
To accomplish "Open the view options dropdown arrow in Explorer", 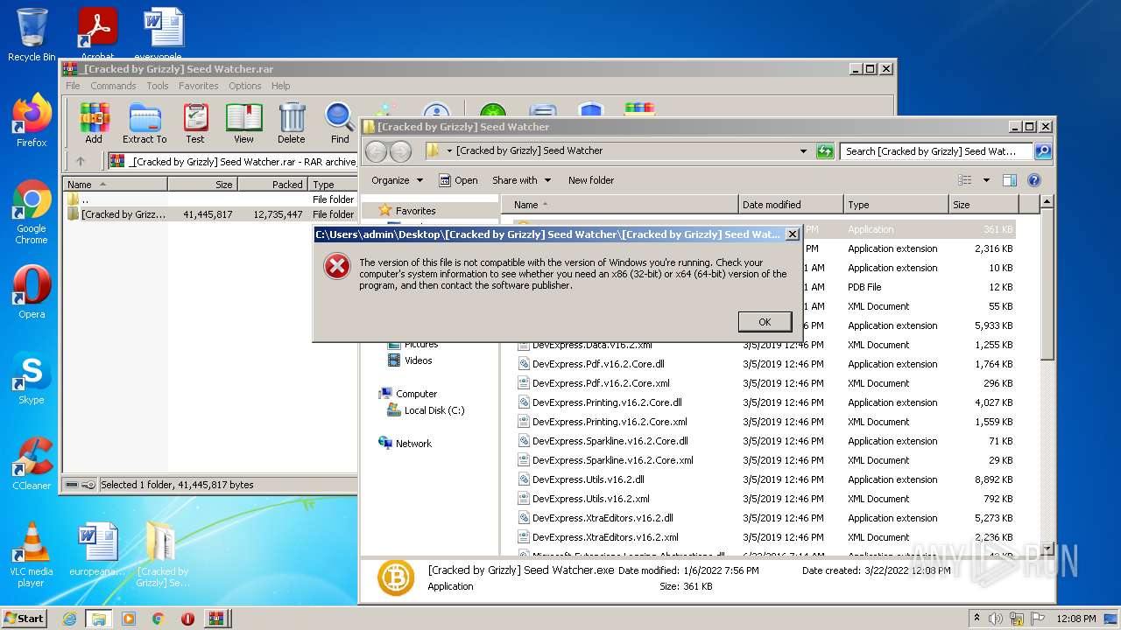I will coord(985,180).
